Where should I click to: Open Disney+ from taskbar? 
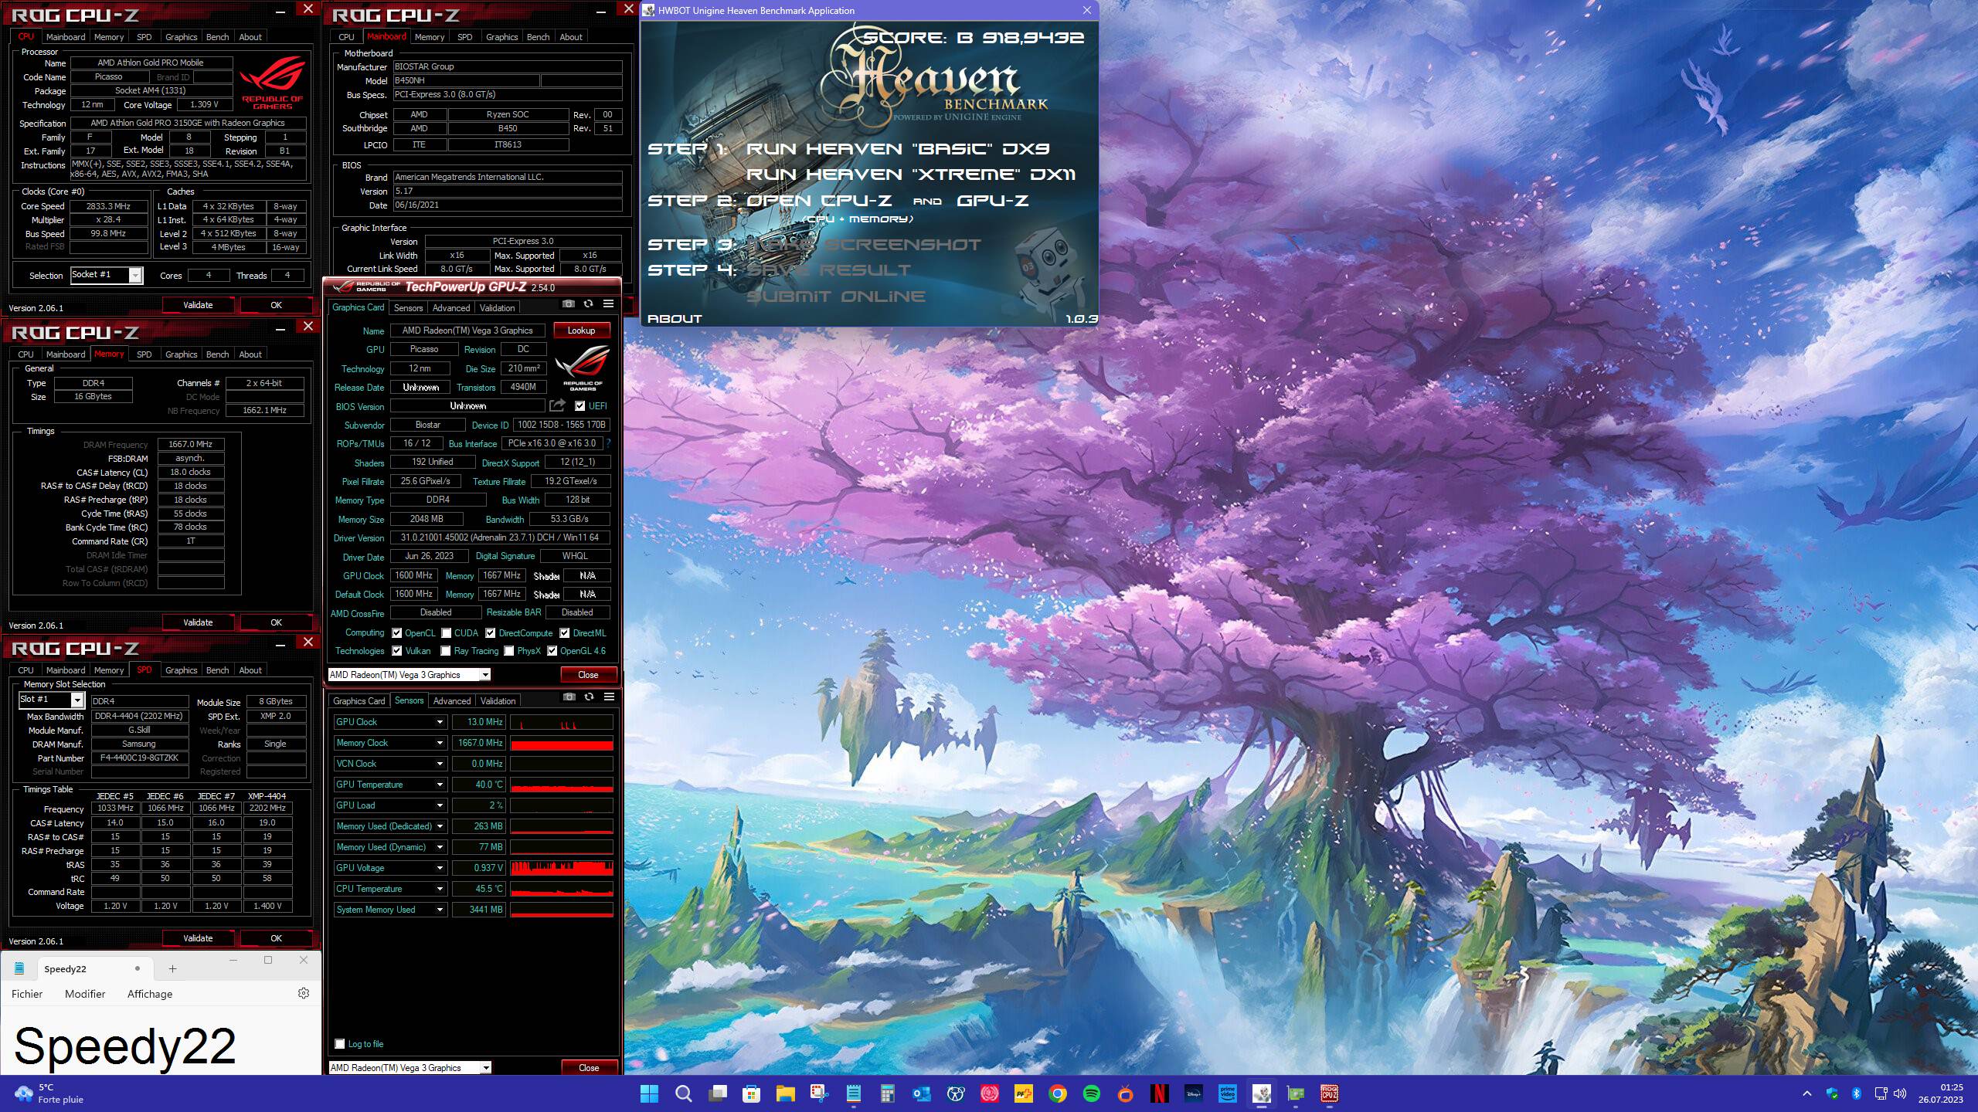pos(1194,1093)
